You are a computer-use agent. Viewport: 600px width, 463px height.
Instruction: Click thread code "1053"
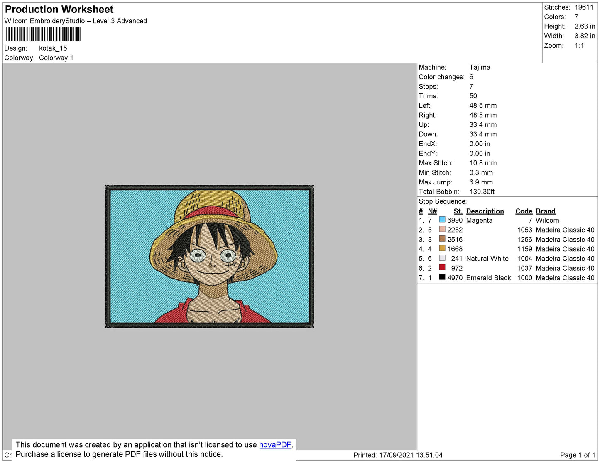524,230
